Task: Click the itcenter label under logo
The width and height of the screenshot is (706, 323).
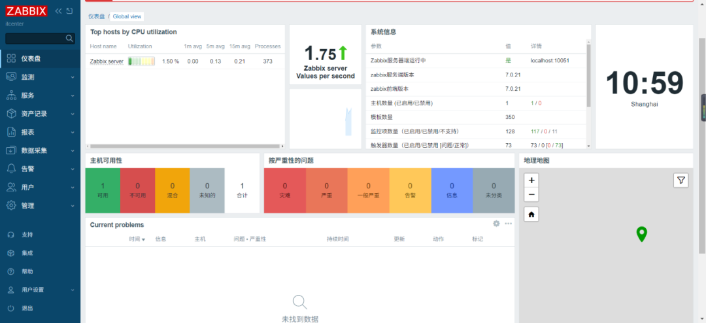Action: point(14,24)
